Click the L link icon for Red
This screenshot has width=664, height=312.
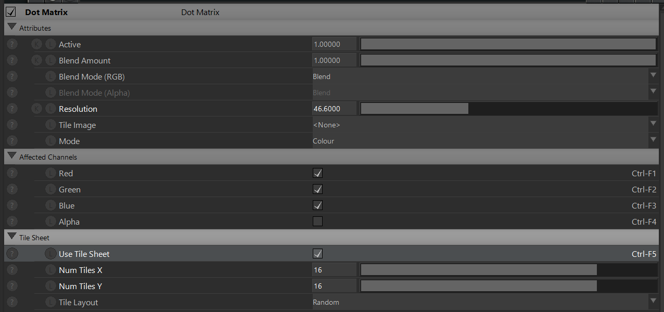[50, 173]
